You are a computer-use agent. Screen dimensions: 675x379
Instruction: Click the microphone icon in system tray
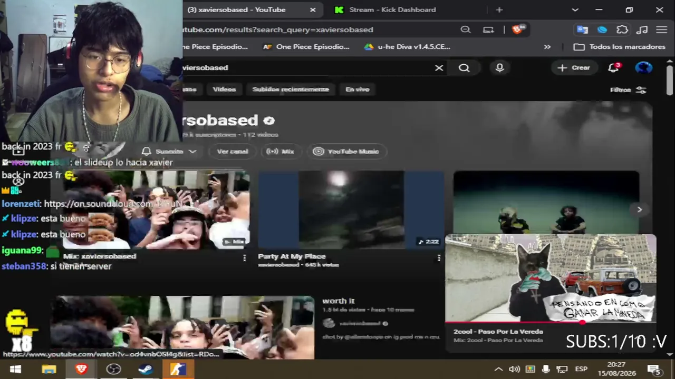coord(546,369)
